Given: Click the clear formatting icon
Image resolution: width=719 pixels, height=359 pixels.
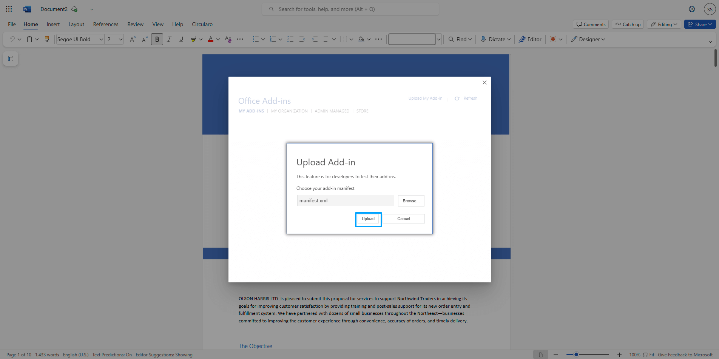Looking at the screenshot, I should point(228,39).
